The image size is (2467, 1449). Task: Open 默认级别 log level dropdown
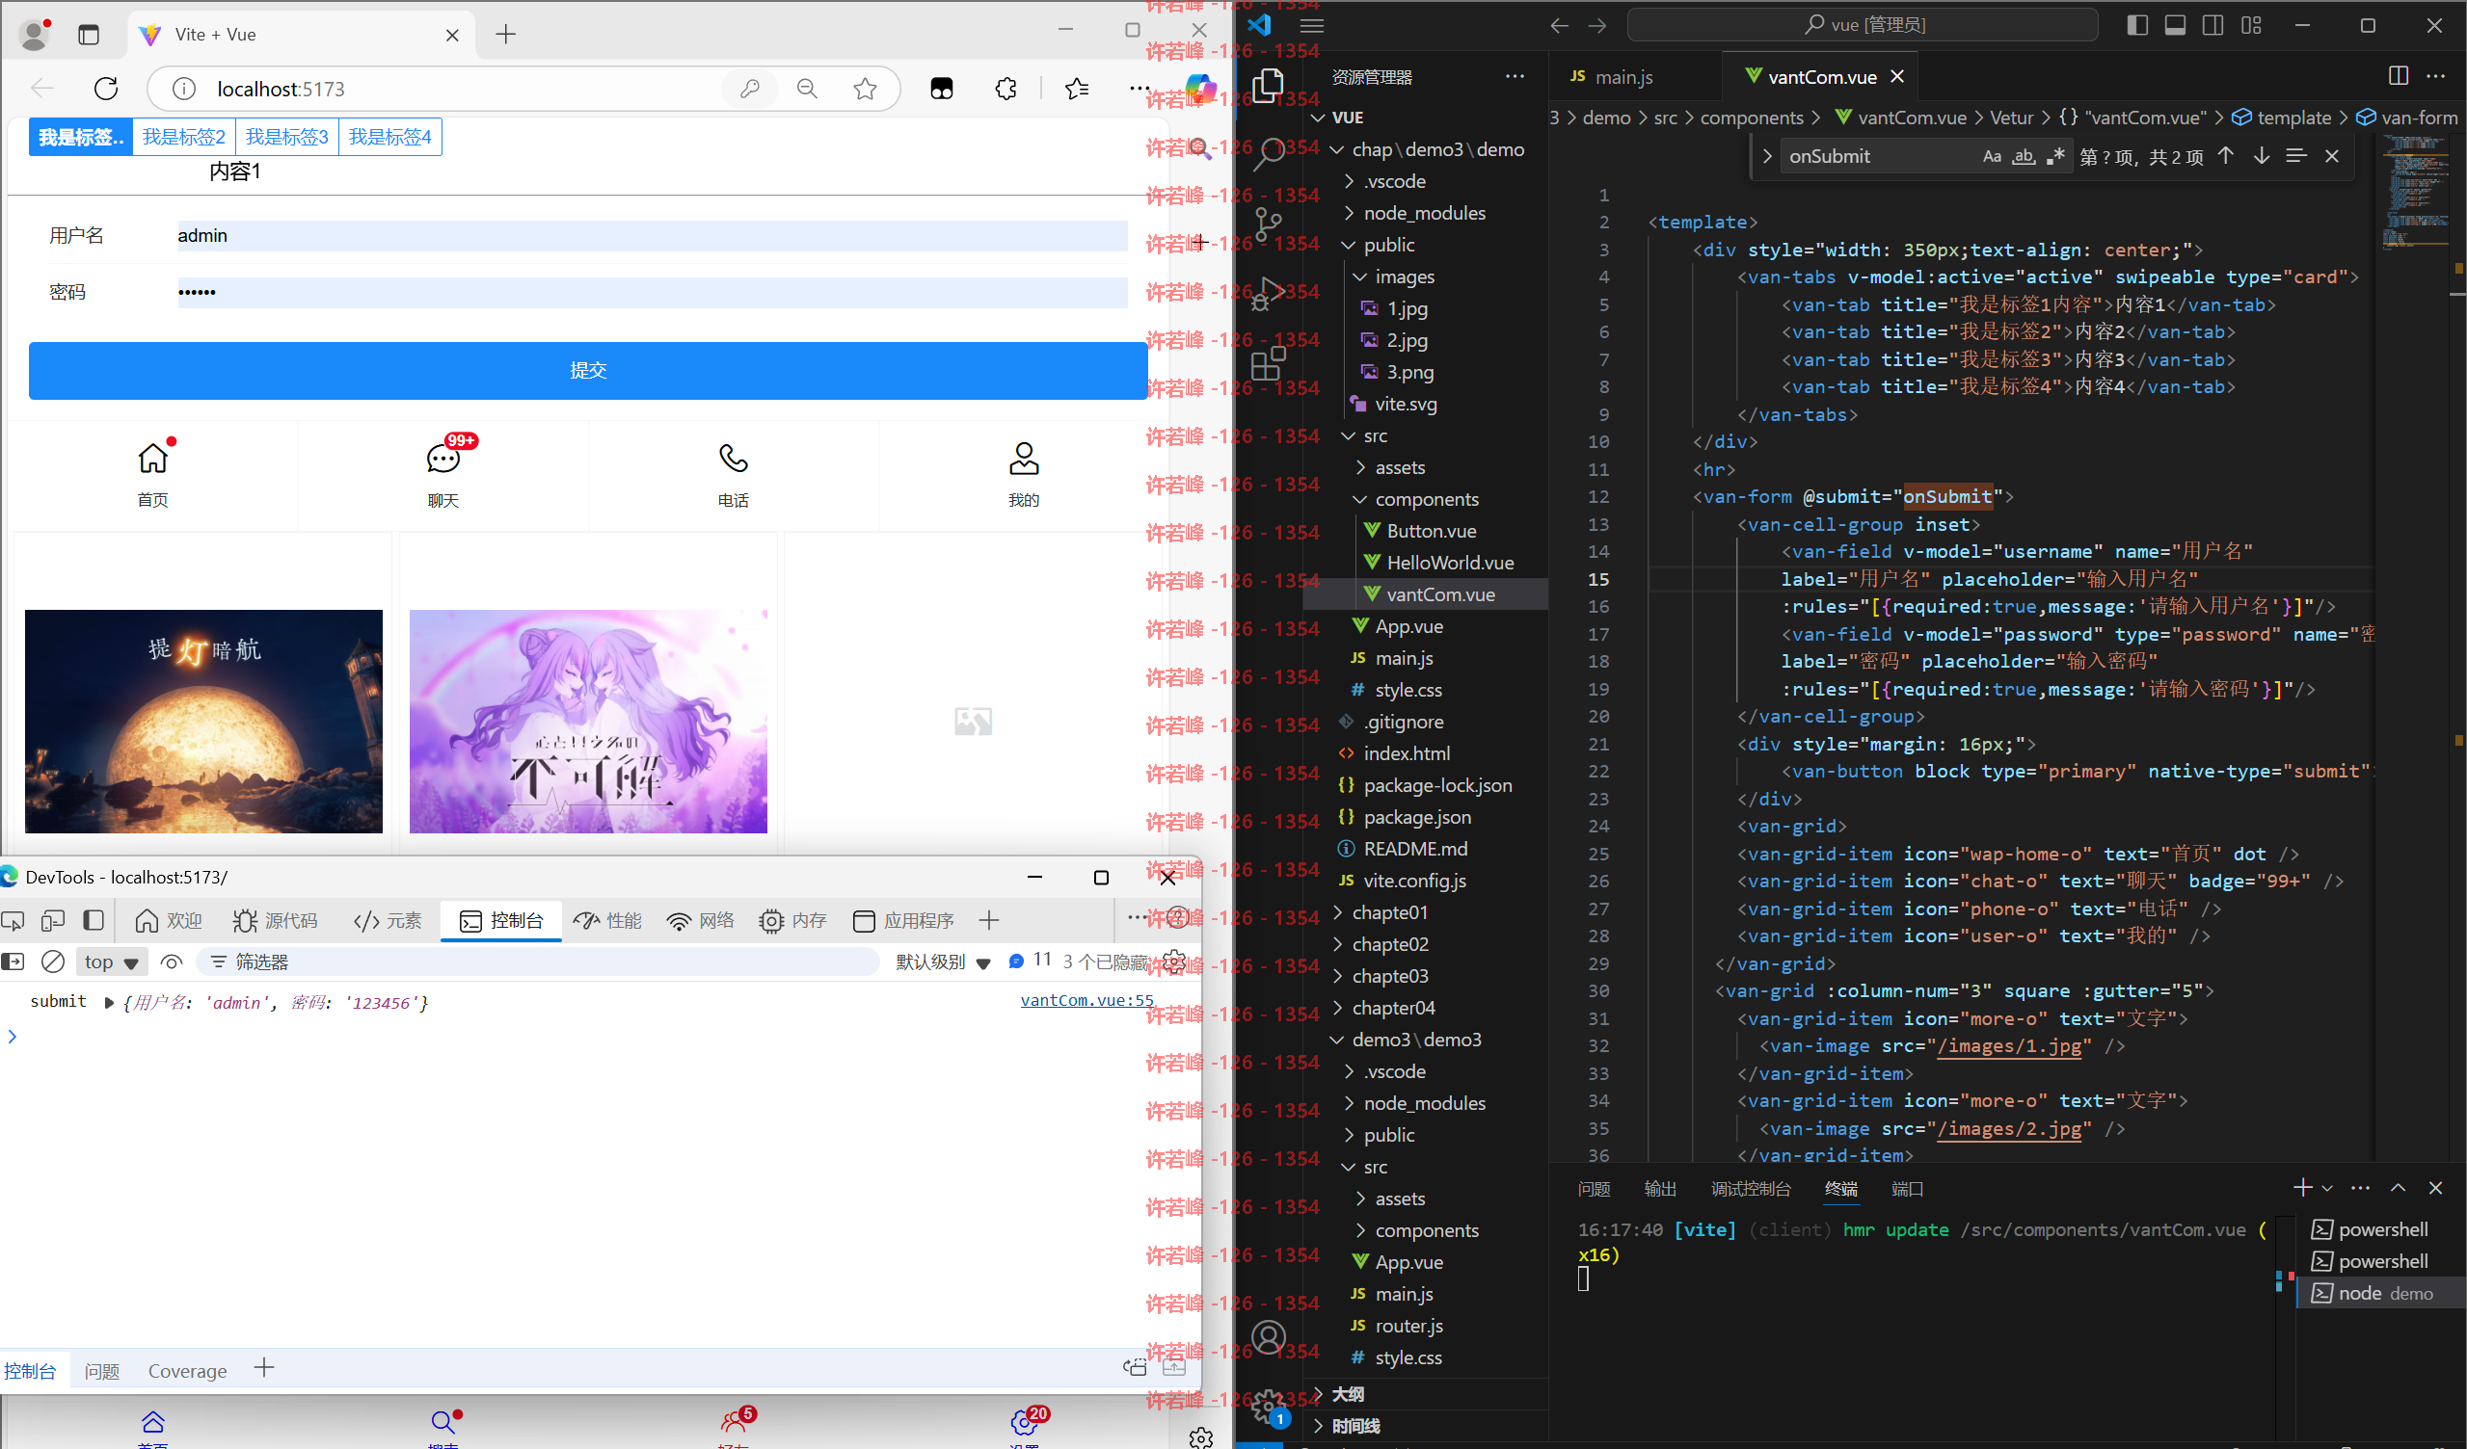pyautogui.click(x=943, y=962)
